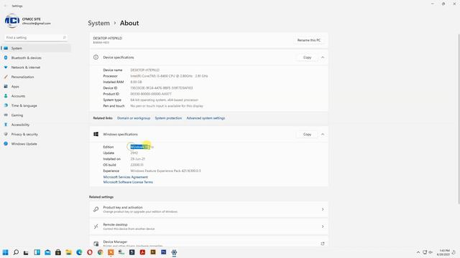Open taskbar Search magnifier

point(16,252)
